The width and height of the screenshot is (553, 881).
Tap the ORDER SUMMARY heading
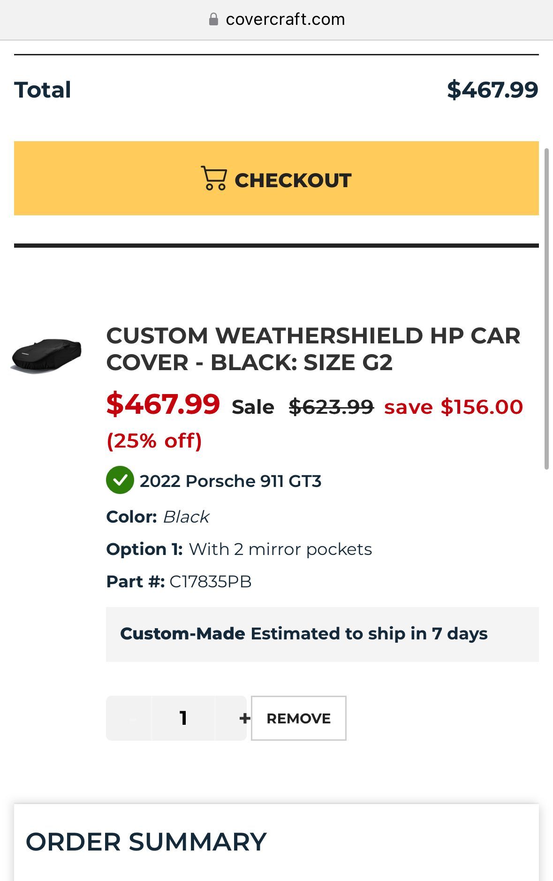pyautogui.click(x=146, y=842)
